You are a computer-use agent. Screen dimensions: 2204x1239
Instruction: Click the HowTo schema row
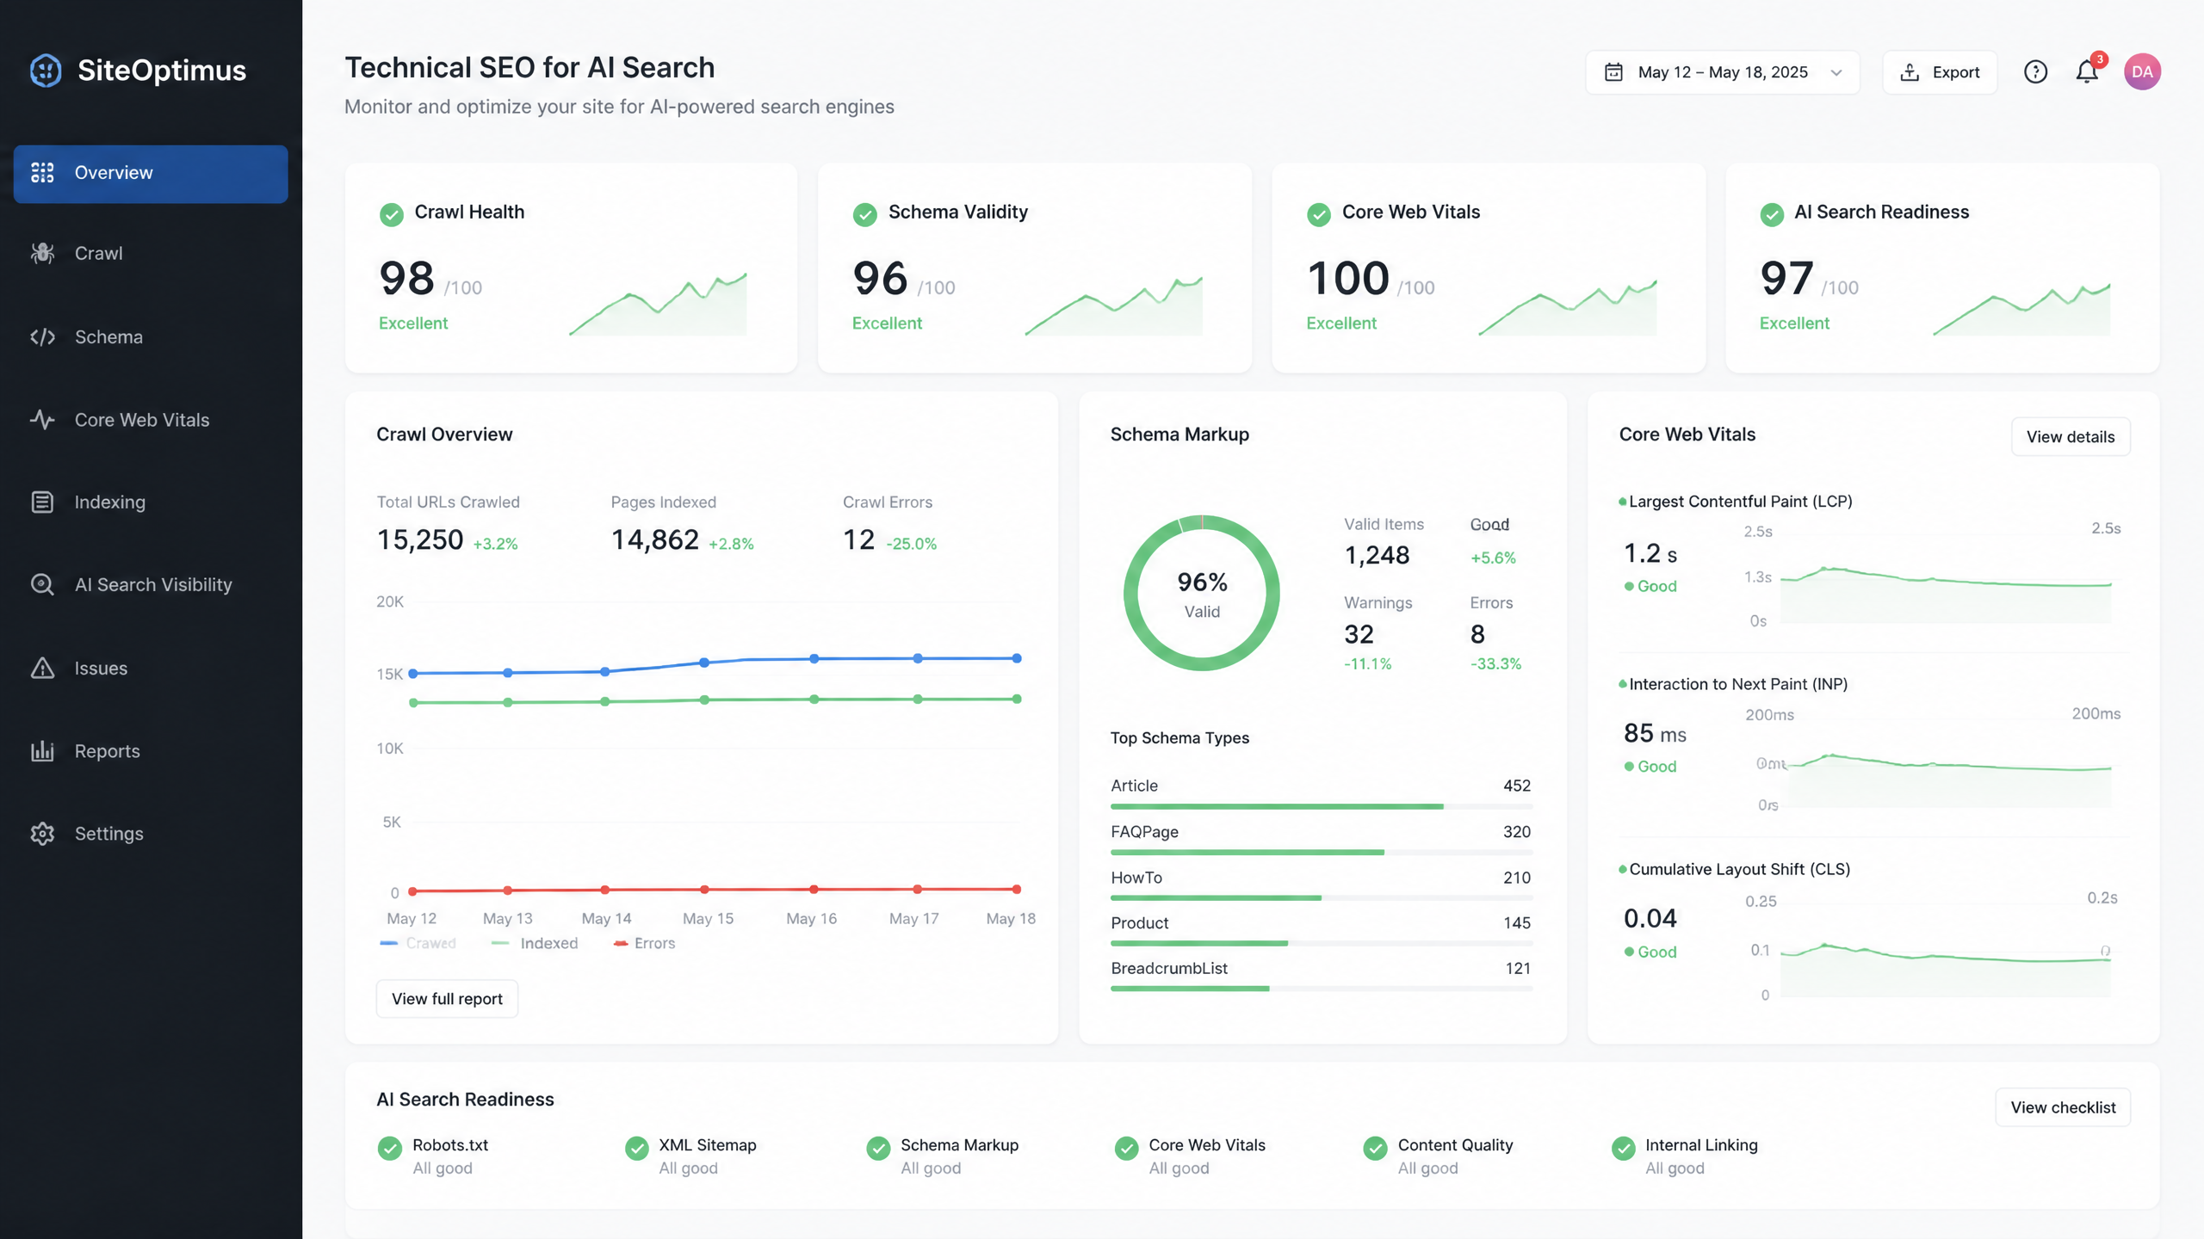(x=1322, y=885)
